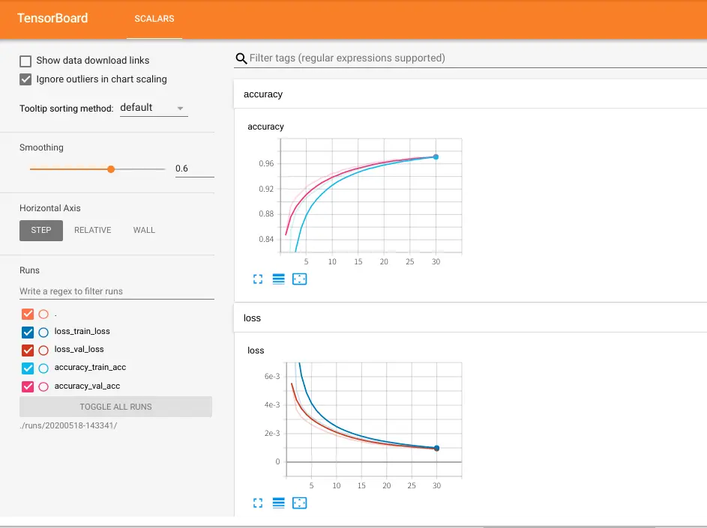Click the TOGGLE ALL RUNS button

(x=115, y=407)
